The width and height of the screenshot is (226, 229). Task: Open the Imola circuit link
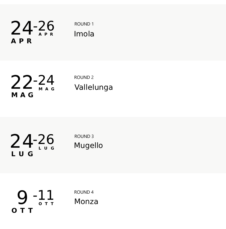(x=84, y=34)
